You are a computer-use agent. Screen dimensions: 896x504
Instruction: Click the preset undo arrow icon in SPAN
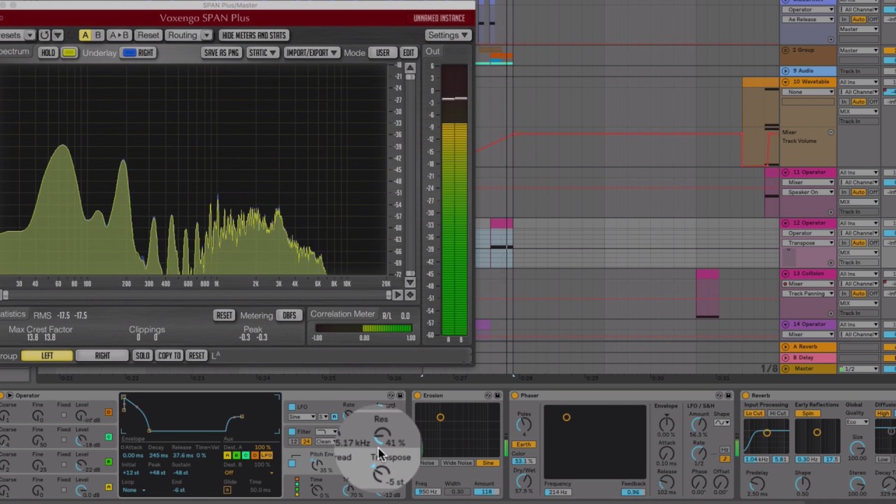[x=45, y=35]
